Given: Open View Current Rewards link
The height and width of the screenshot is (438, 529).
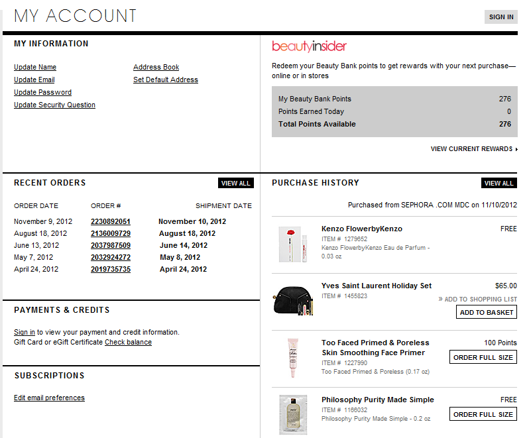Looking at the screenshot, I should pyautogui.click(x=474, y=148).
